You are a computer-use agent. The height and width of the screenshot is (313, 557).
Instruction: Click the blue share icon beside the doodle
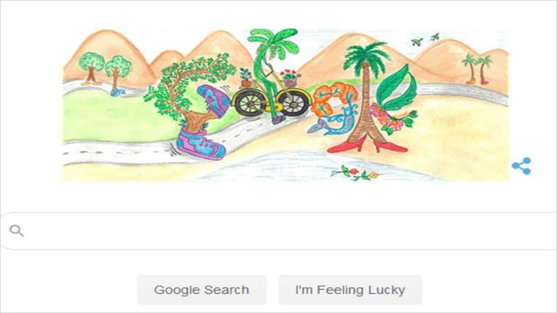click(522, 166)
